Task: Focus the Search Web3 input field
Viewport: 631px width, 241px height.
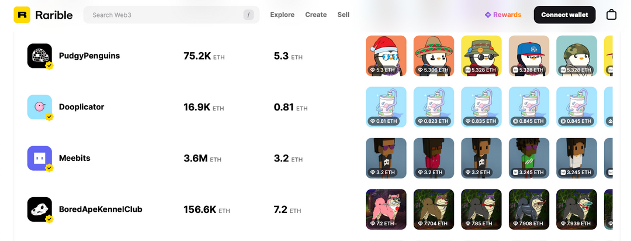Action: click(171, 15)
